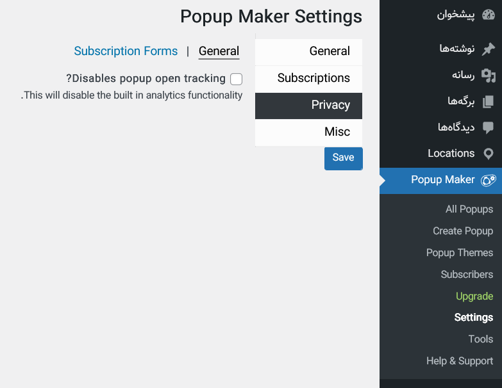
Task: Click the dashboard gauge icon
Action: point(489,15)
